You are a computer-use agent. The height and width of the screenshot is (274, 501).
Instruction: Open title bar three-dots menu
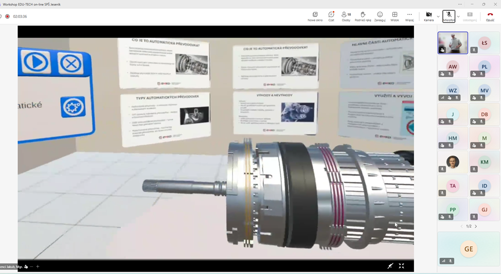point(460,4)
